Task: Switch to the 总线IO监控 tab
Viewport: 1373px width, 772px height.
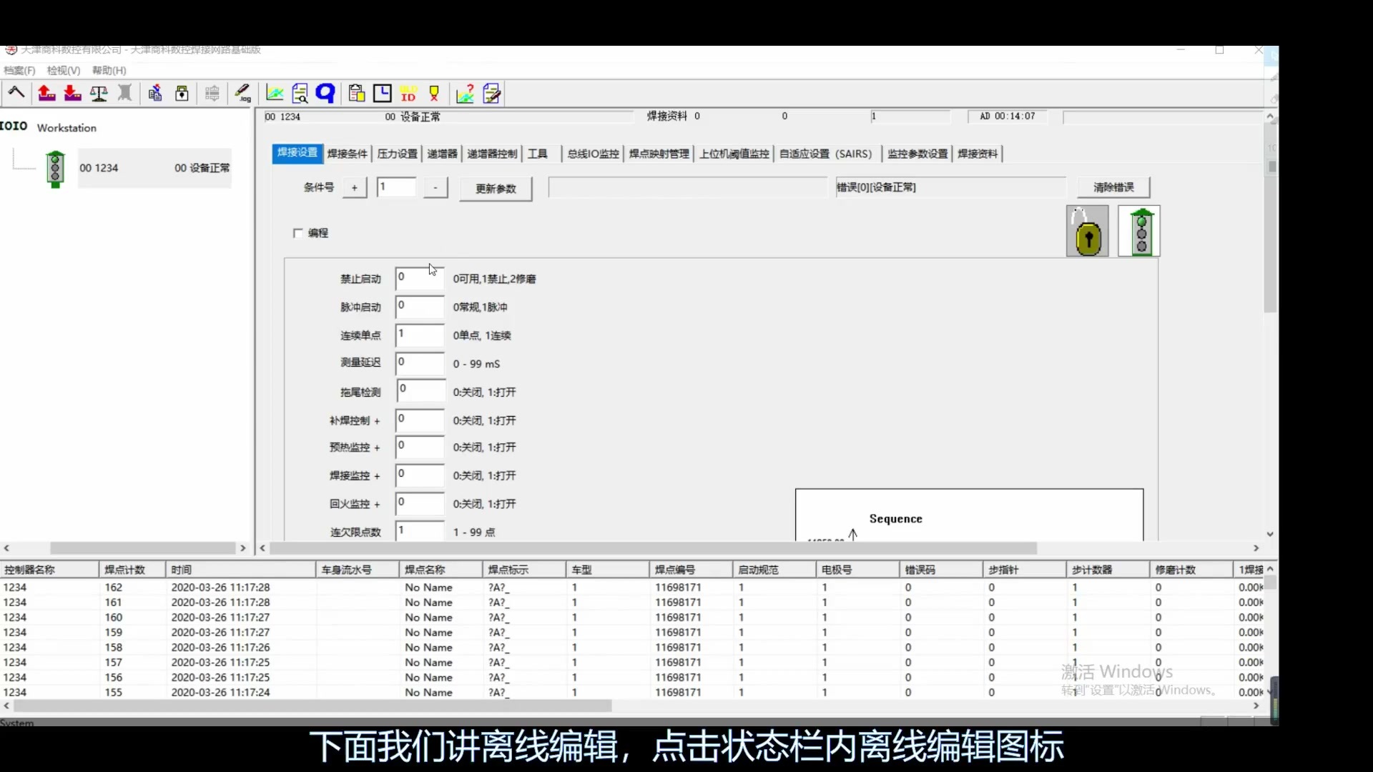Action: pyautogui.click(x=594, y=154)
